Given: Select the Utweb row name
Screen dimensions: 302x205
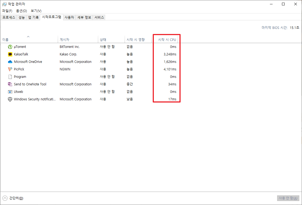Looking at the screenshot, I should click(18, 92).
